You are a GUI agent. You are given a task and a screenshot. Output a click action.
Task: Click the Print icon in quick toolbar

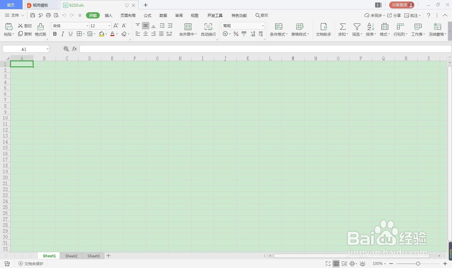pyautogui.click(x=48, y=15)
